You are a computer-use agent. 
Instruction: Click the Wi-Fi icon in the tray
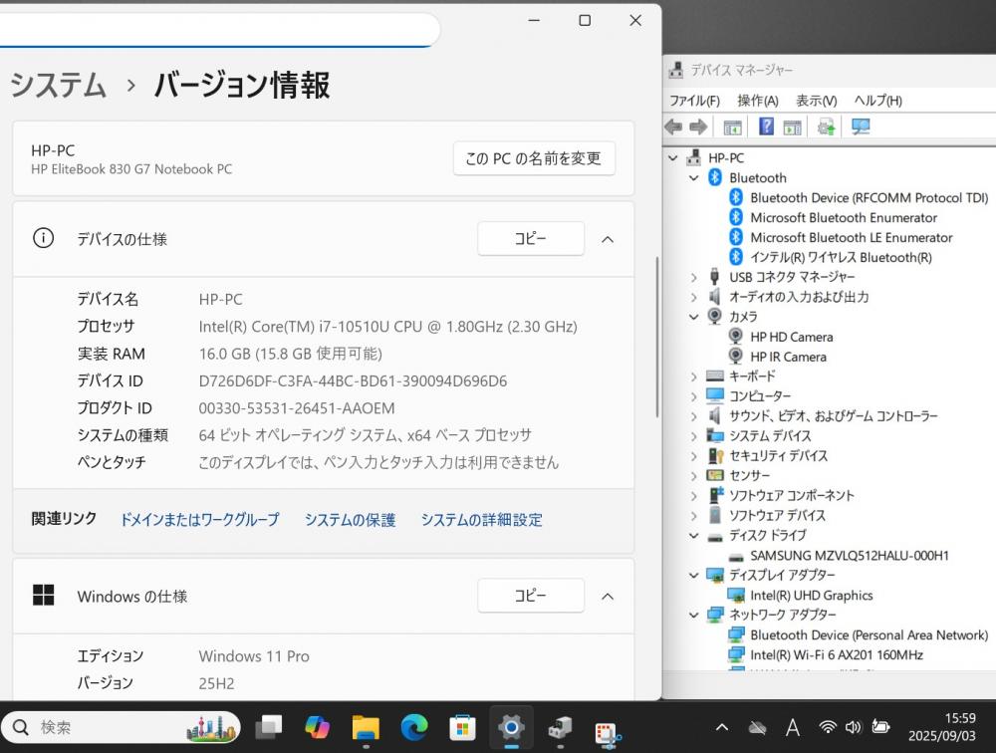click(827, 727)
